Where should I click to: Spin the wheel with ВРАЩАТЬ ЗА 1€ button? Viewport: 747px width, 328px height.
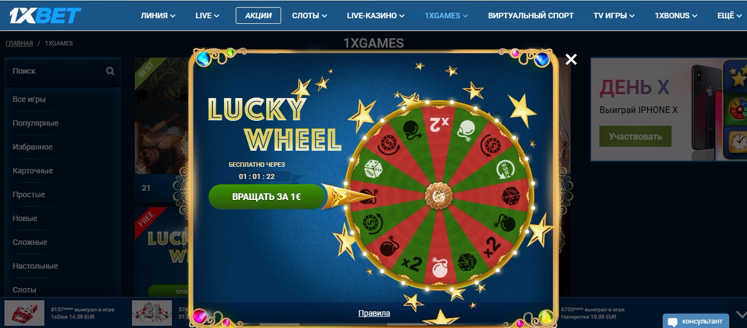267,197
